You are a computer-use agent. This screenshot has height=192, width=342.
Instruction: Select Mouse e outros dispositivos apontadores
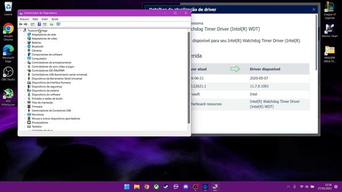coord(56,118)
